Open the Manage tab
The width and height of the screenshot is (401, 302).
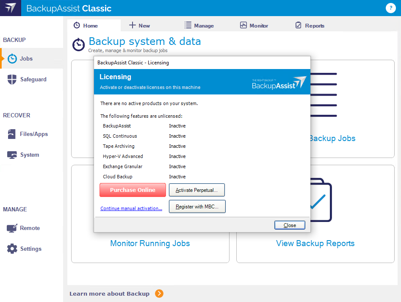click(199, 25)
